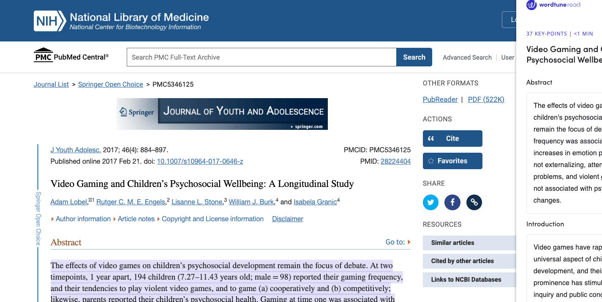Share the article on Facebook

[x=452, y=202]
